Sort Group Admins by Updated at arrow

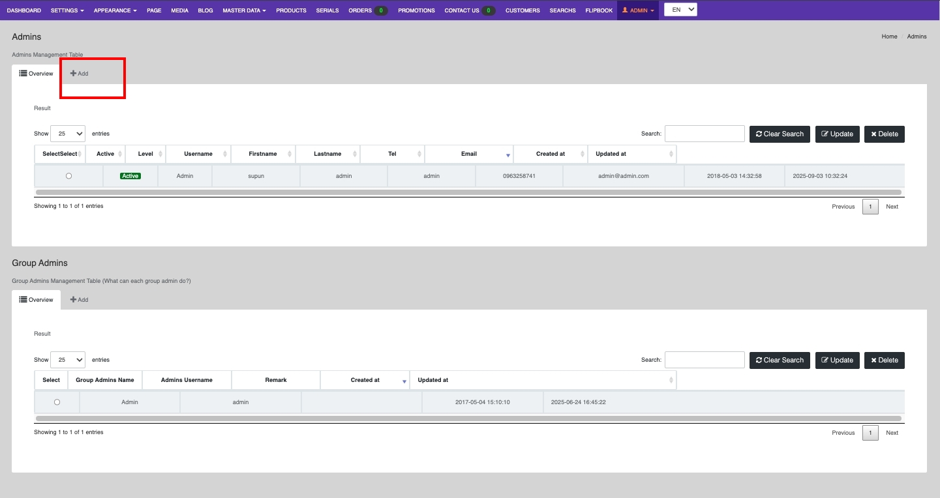[x=671, y=380]
